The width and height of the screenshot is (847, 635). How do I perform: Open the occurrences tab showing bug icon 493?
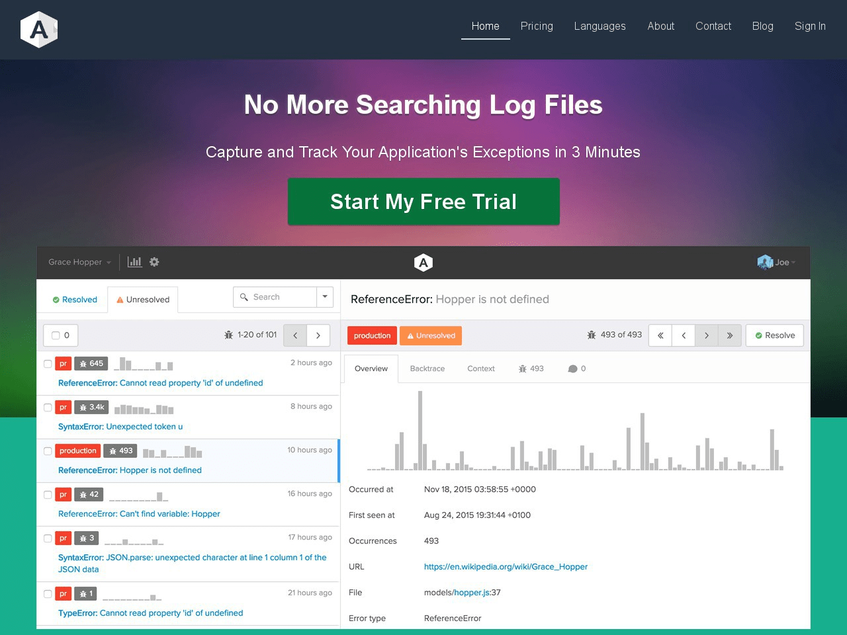click(x=531, y=368)
